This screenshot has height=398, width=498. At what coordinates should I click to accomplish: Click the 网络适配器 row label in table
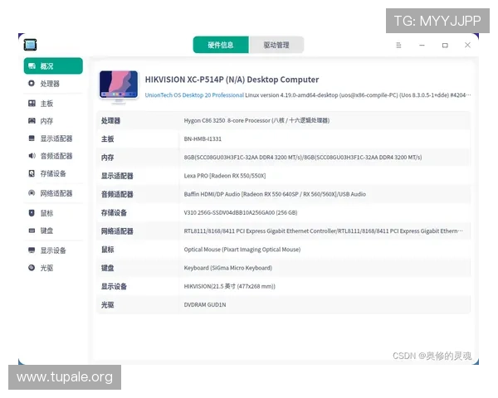click(x=117, y=231)
